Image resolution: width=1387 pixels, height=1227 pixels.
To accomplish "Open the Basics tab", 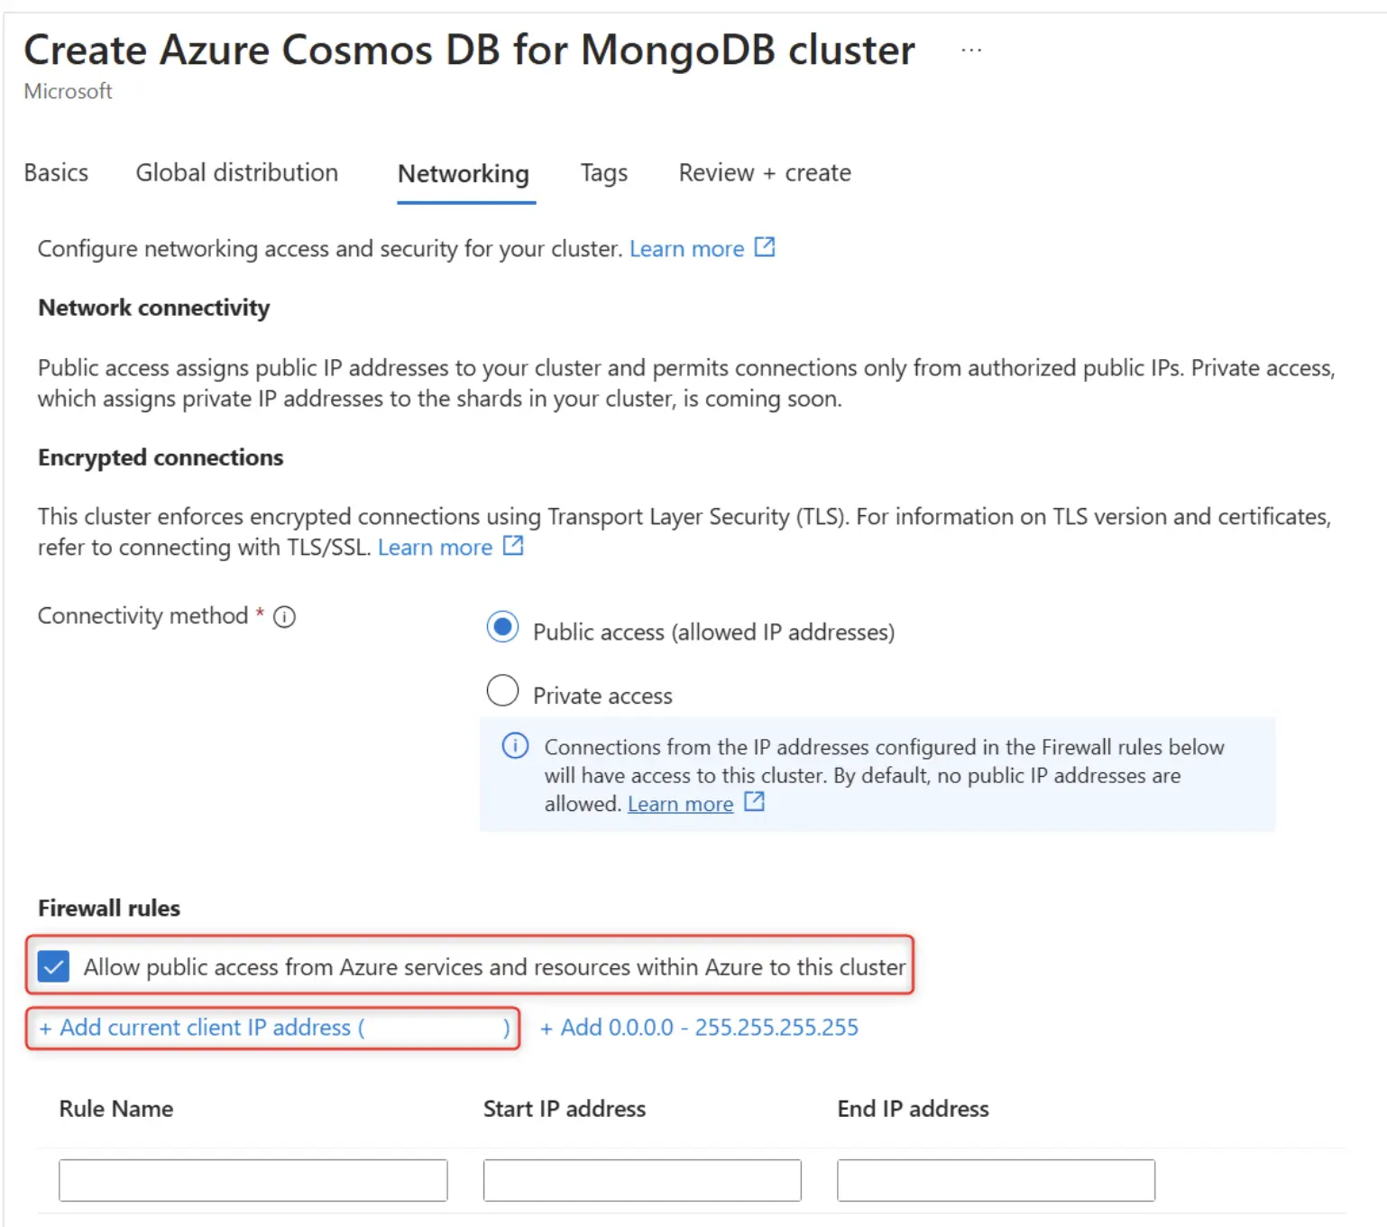I will point(56,173).
